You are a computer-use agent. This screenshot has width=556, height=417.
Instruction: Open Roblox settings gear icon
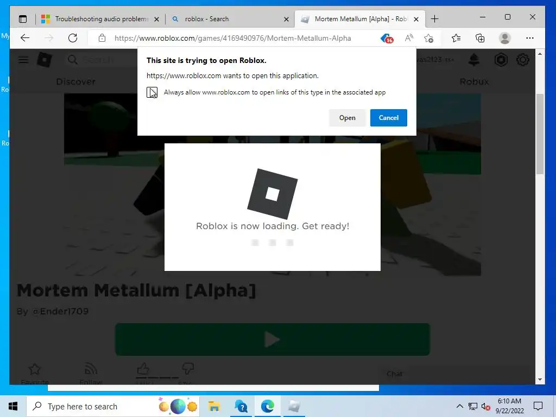[x=523, y=60]
